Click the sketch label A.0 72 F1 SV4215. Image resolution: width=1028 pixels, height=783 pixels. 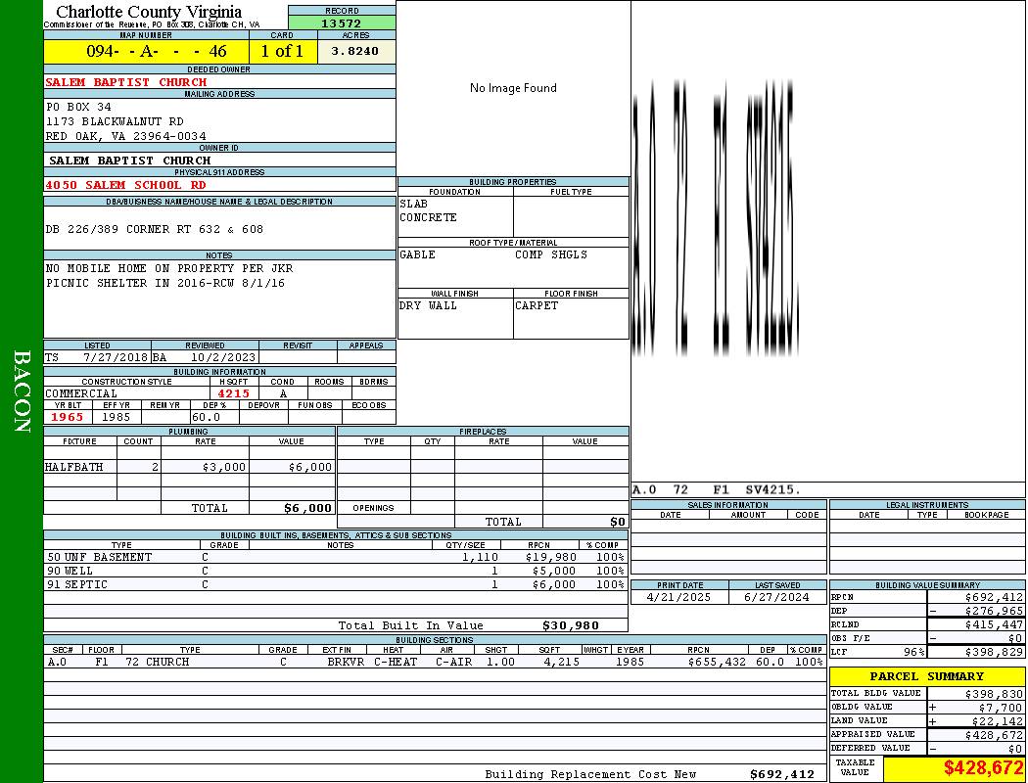tap(716, 490)
